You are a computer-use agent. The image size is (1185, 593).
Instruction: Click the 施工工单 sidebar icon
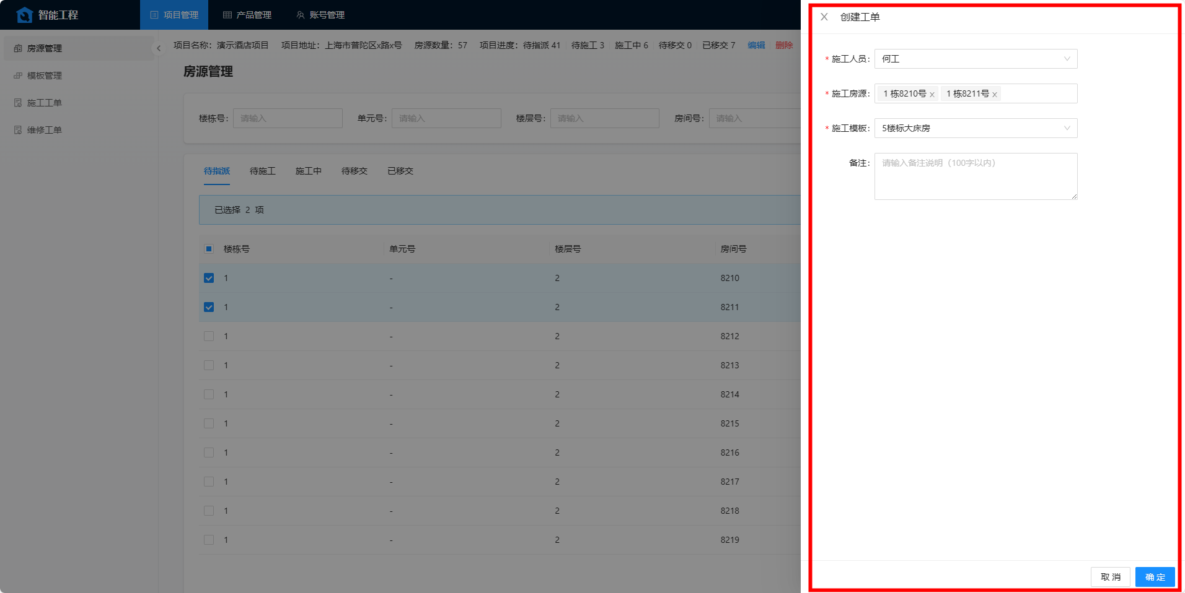point(18,103)
